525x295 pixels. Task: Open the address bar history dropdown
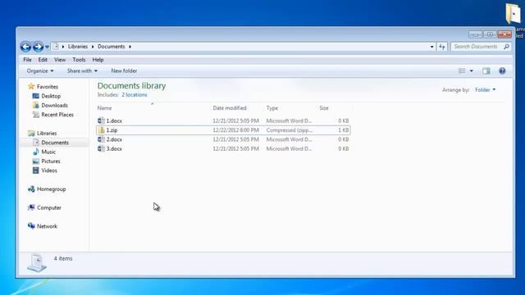(x=431, y=47)
